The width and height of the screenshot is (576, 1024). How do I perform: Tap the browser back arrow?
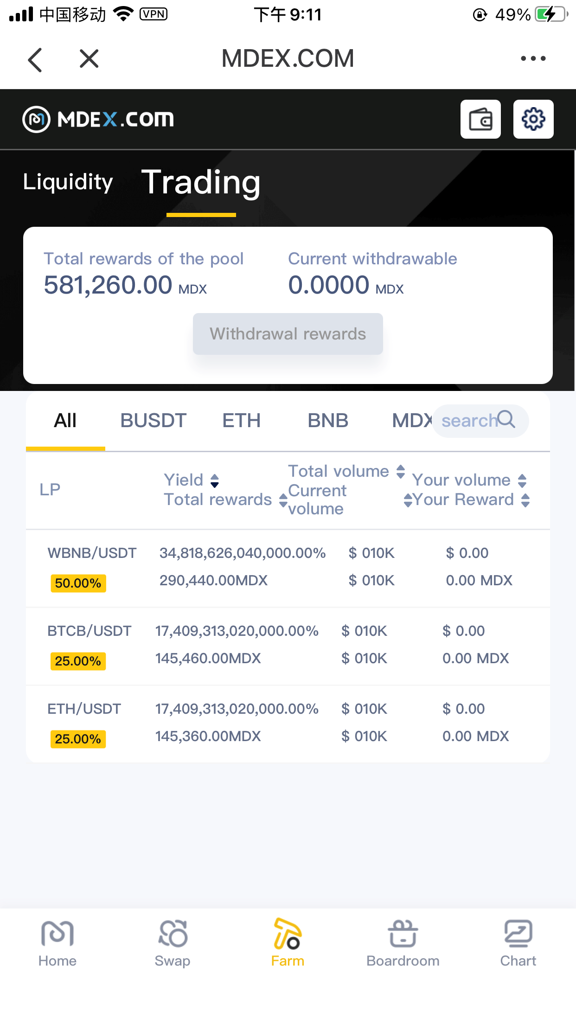tap(35, 59)
